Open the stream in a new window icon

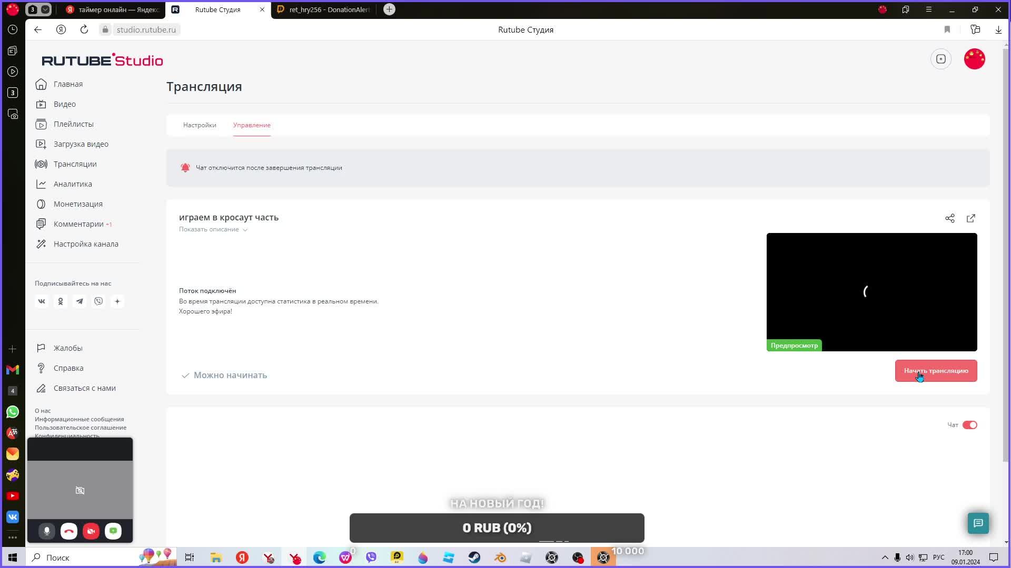pos(970,218)
